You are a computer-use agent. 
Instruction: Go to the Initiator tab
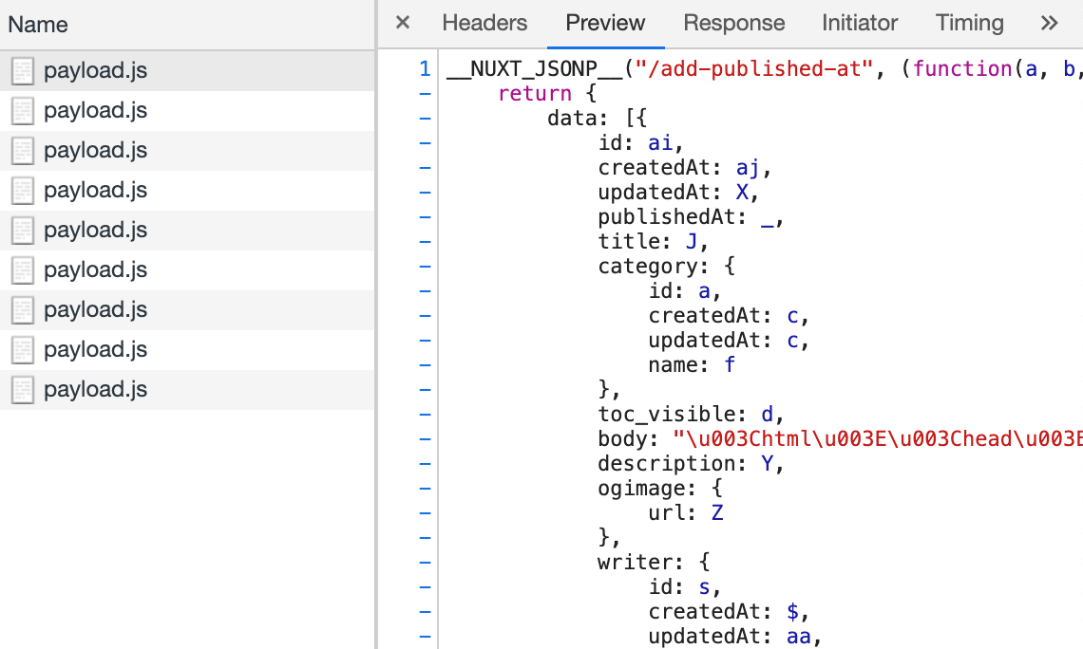859,23
